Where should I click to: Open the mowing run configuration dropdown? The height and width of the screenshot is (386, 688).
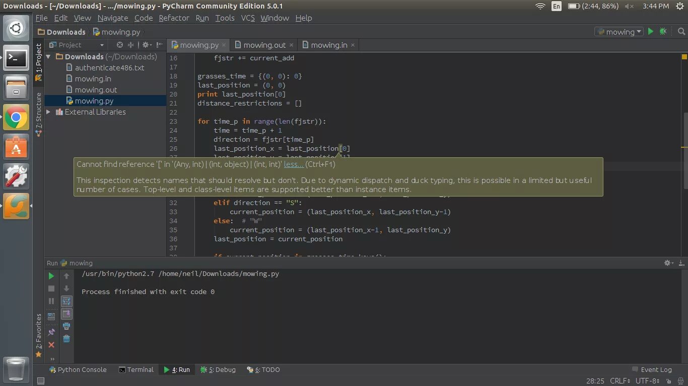[619, 32]
